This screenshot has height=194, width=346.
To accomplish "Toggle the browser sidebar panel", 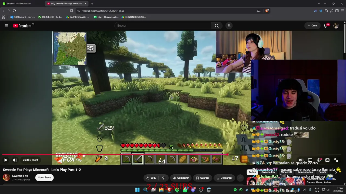I will coord(337,11).
